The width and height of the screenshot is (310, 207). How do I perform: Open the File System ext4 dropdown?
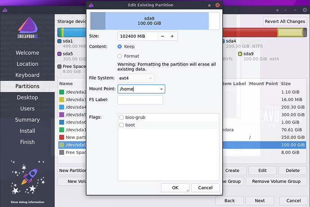point(136,78)
